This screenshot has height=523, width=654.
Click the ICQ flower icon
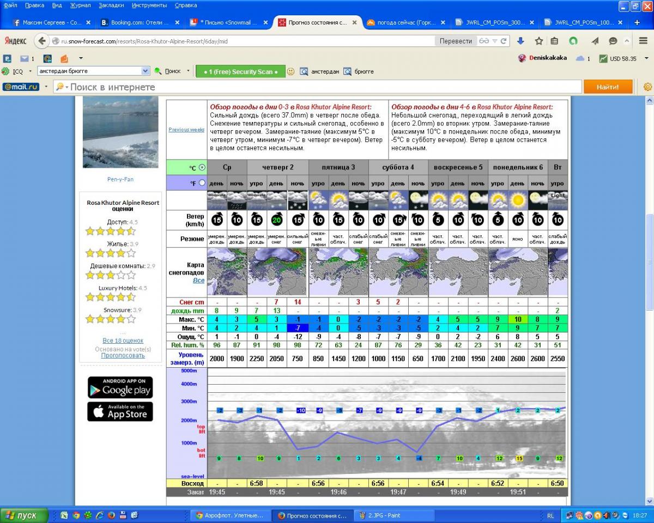pos(5,71)
